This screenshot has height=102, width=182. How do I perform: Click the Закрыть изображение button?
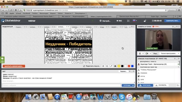tap(14, 66)
